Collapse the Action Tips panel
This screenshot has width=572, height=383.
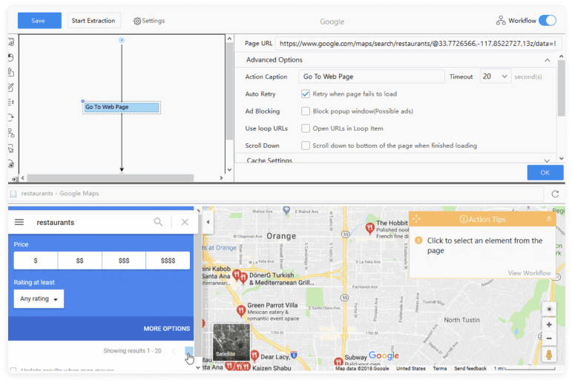(549, 219)
